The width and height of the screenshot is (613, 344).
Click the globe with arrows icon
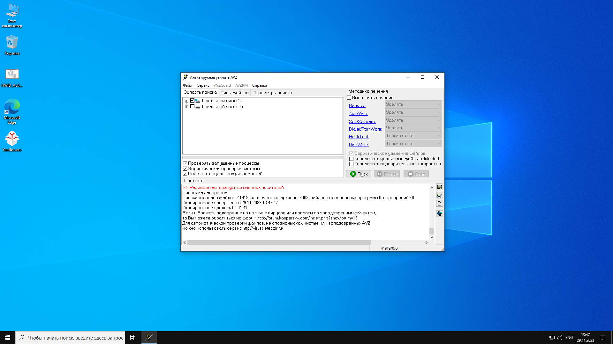440,213
